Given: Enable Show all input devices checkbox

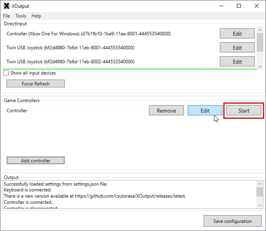Looking at the screenshot, I should pyautogui.click(x=6, y=73).
